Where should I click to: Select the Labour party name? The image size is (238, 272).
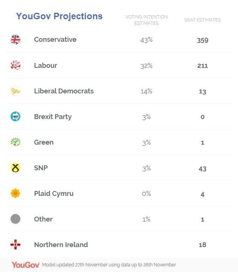[x=46, y=65]
